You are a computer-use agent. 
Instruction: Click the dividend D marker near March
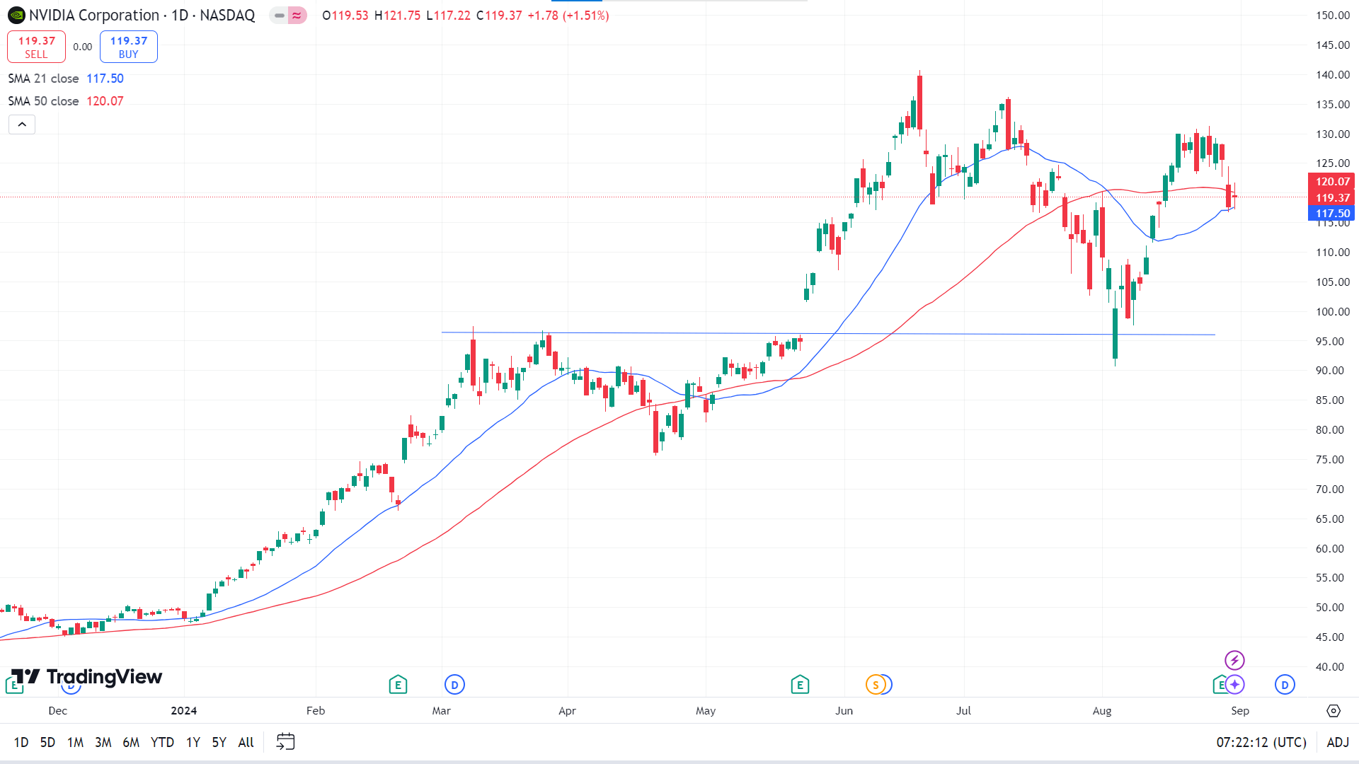(454, 685)
